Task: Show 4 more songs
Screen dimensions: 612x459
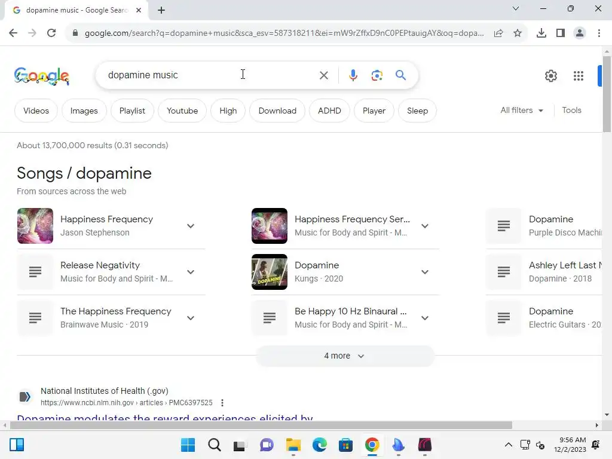Action: [x=345, y=356]
